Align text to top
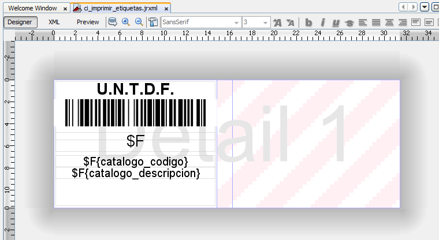 click(416, 22)
